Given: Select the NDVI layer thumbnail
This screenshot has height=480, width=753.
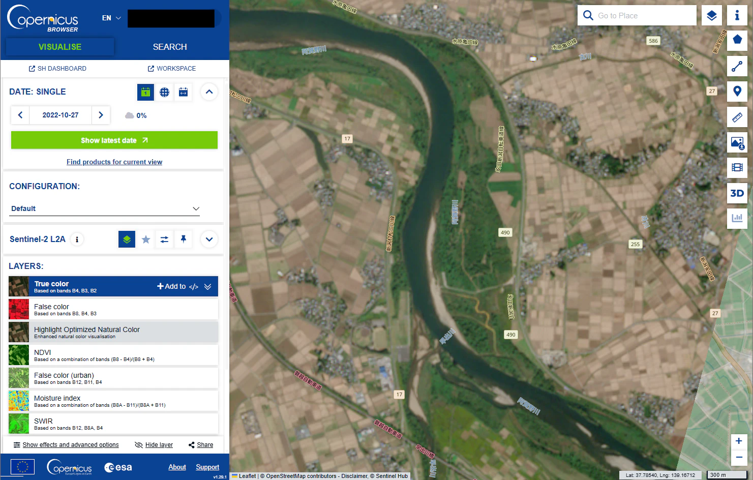Looking at the screenshot, I should (19, 355).
